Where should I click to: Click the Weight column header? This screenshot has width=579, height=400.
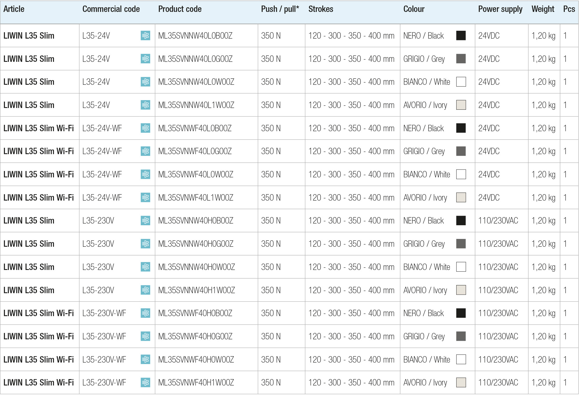(543, 9)
